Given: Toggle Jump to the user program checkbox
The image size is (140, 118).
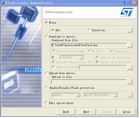Looking at the screenshot, I should (x=97, y=58).
